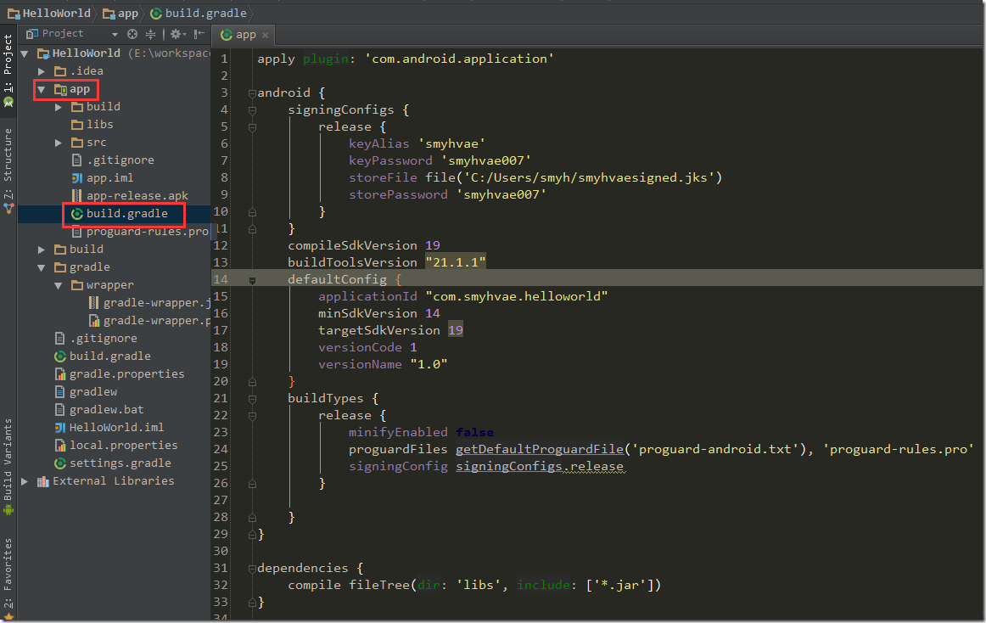Close the app editor tab
Image resolution: width=986 pixels, height=623 pixels.
click(x=265, y=35)
